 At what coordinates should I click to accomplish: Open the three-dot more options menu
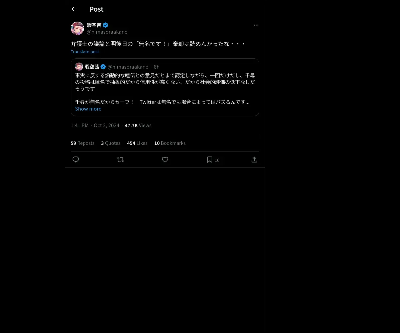pyautogui.click(x=256, y=25)
